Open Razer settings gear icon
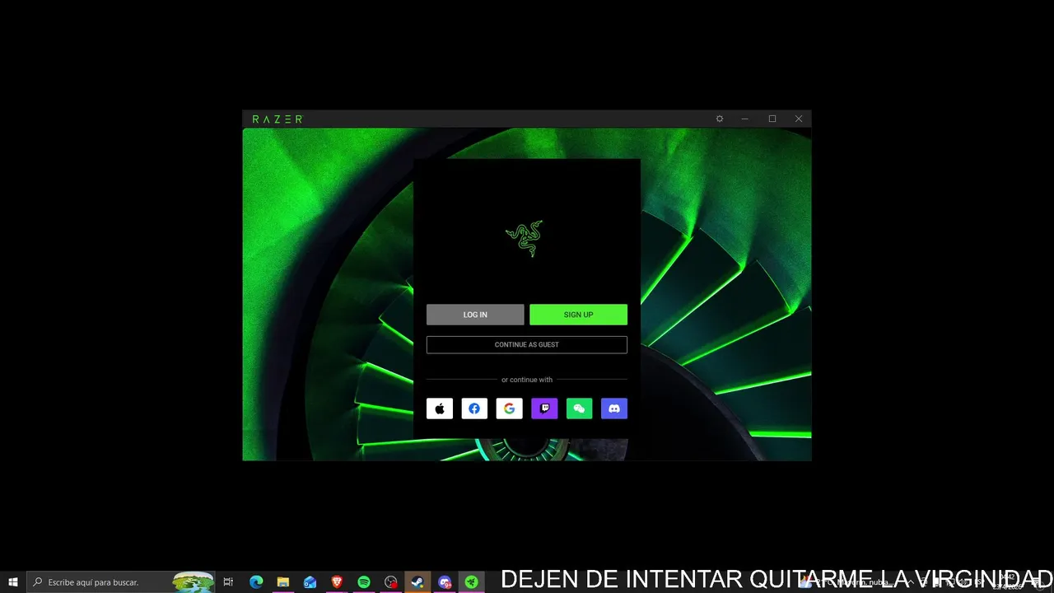The height and width of the screenshot is (593, 1054). [x=720, y=119]
